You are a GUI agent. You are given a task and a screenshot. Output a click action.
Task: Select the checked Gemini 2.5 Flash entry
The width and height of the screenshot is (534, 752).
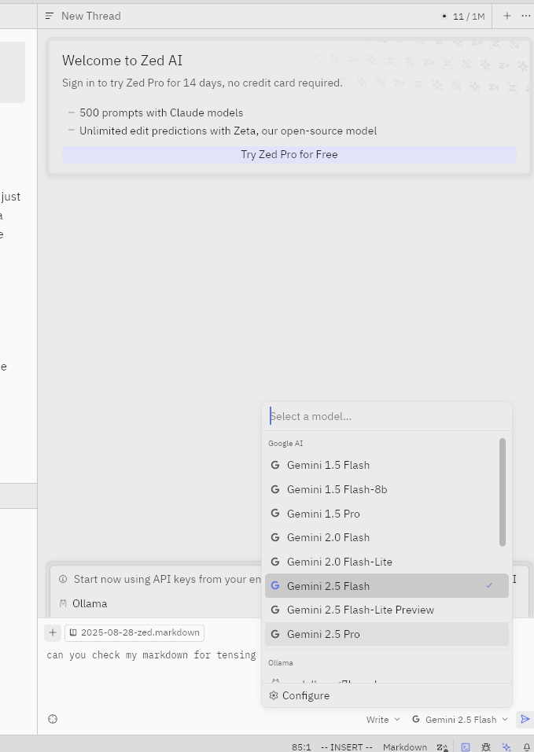(x=386, y=586)
